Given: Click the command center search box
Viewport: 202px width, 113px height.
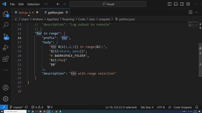Looking at the screenshot, I should [108, 4].
